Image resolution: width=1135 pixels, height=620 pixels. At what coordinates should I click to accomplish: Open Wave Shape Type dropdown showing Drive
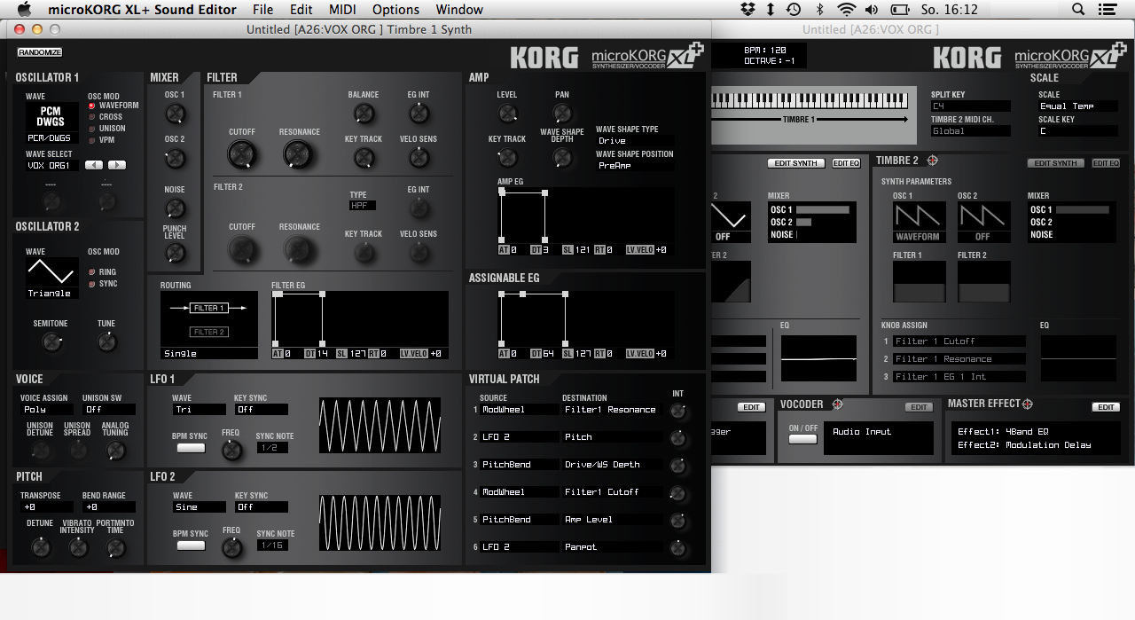click(635, 141)
